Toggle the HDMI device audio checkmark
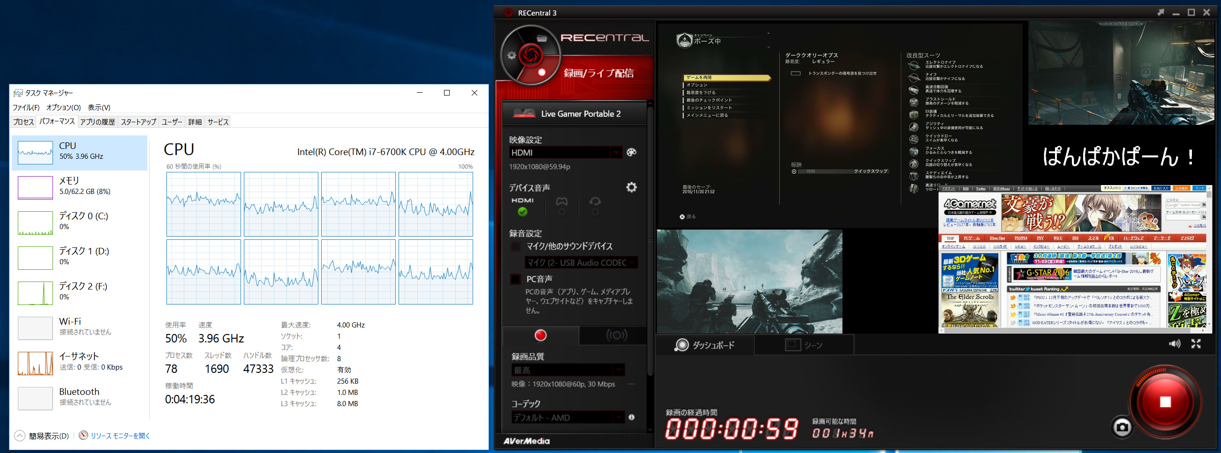Image resolution: width=1221 pixels, height=453 pixels. tap(522, 212)
